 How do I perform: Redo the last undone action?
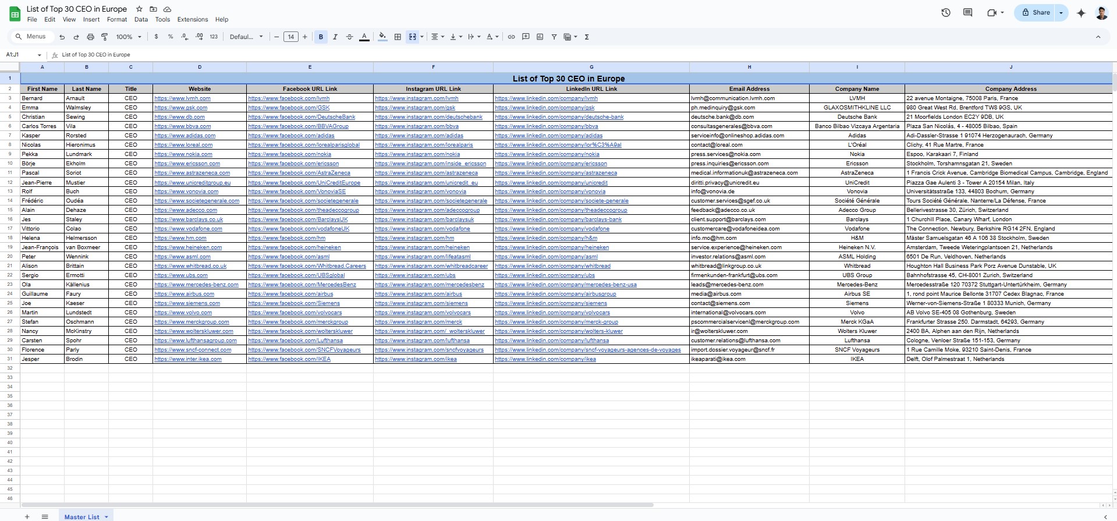point(76,37)
